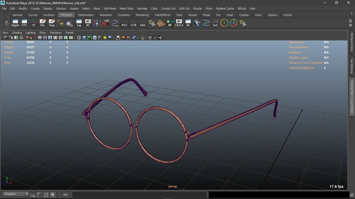Open the Attribute Editor side tab

pos(352,43)
